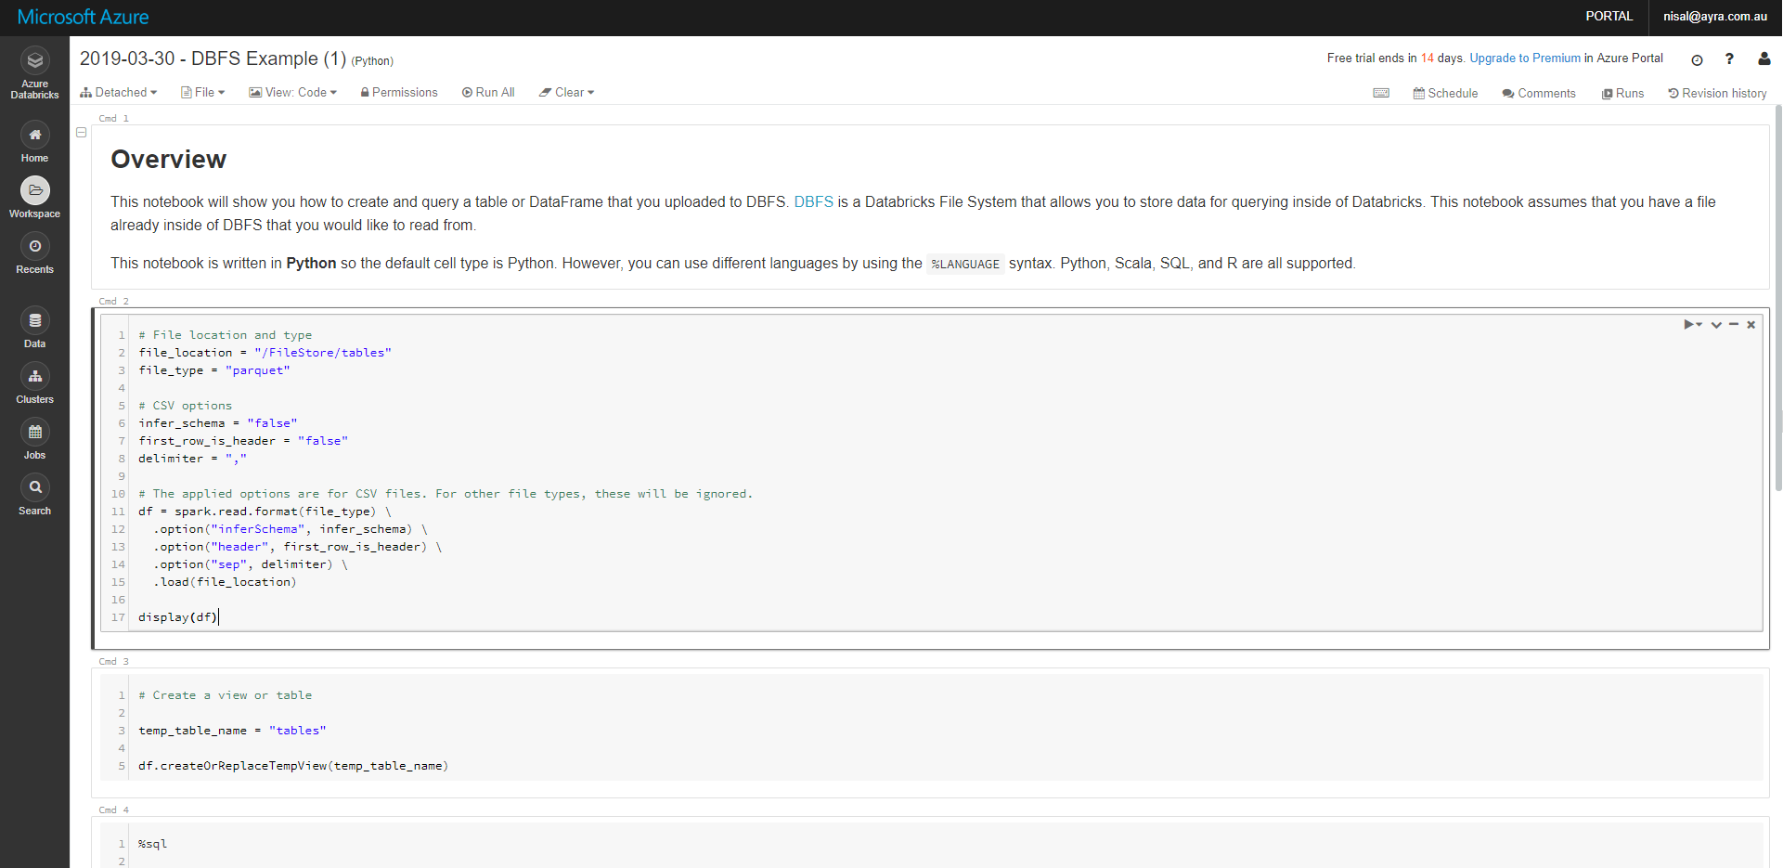Image resolution: width=1783 pixels, height=868 pixels.
Task: Follow the Upgrade to Premium link
Action: 1525,58
